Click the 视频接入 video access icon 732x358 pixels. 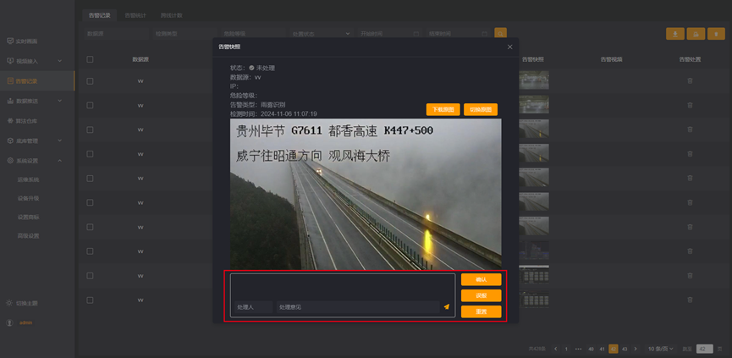point(10,61)
